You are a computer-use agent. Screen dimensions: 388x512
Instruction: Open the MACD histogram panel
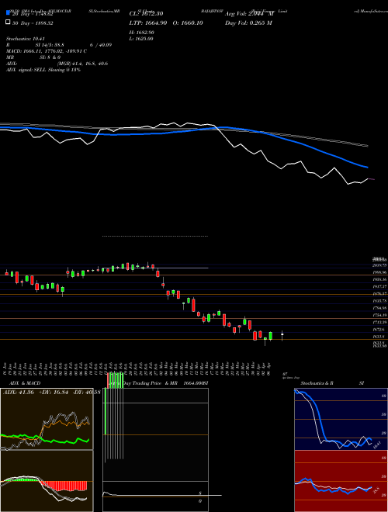point(47,481)
